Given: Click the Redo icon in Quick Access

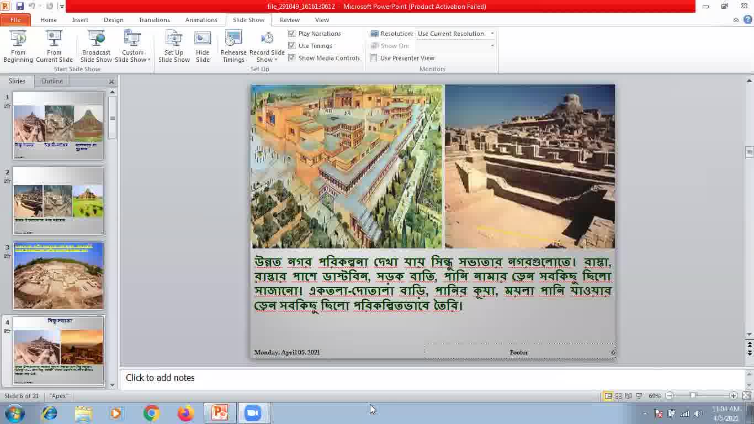Looking at the screenshot, I should pyautogui.click(x=50, y=6).
